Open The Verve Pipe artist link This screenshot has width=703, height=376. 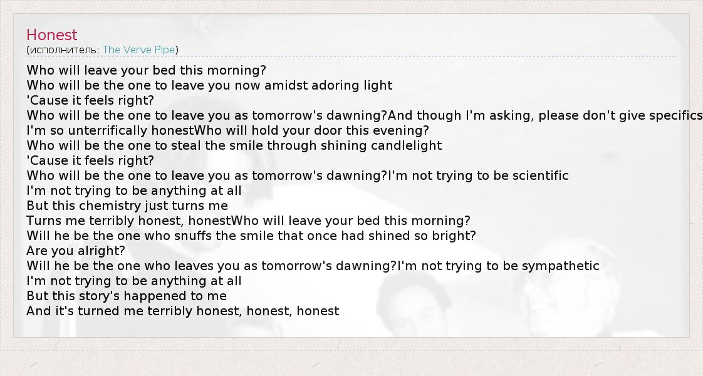[138, 50]
